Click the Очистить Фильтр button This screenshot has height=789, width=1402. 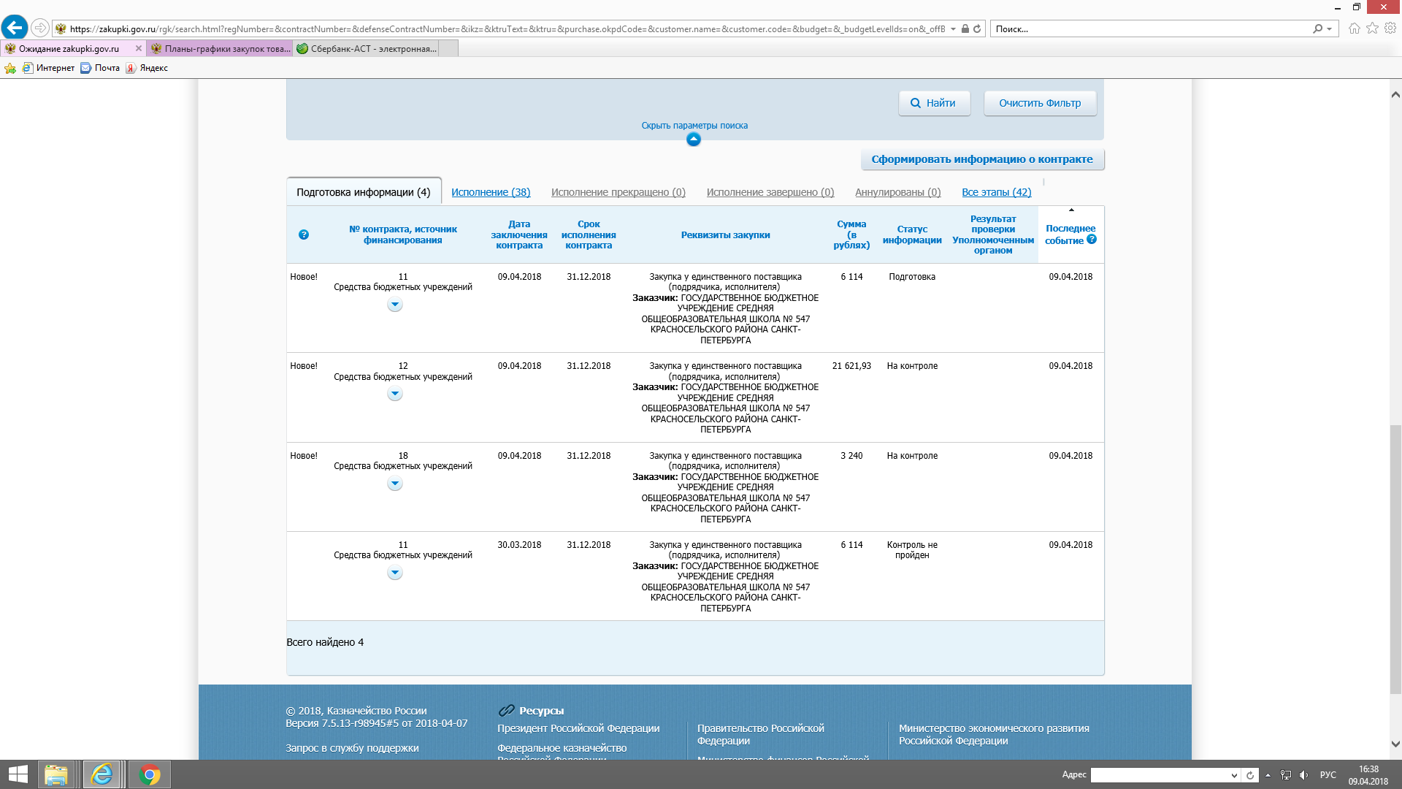1040,103
